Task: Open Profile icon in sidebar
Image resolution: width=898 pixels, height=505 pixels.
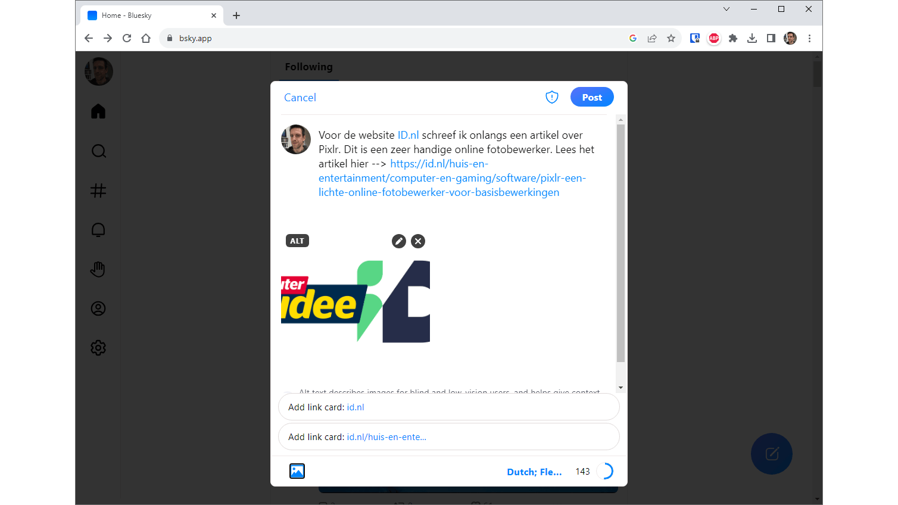Action: point(98,308)
